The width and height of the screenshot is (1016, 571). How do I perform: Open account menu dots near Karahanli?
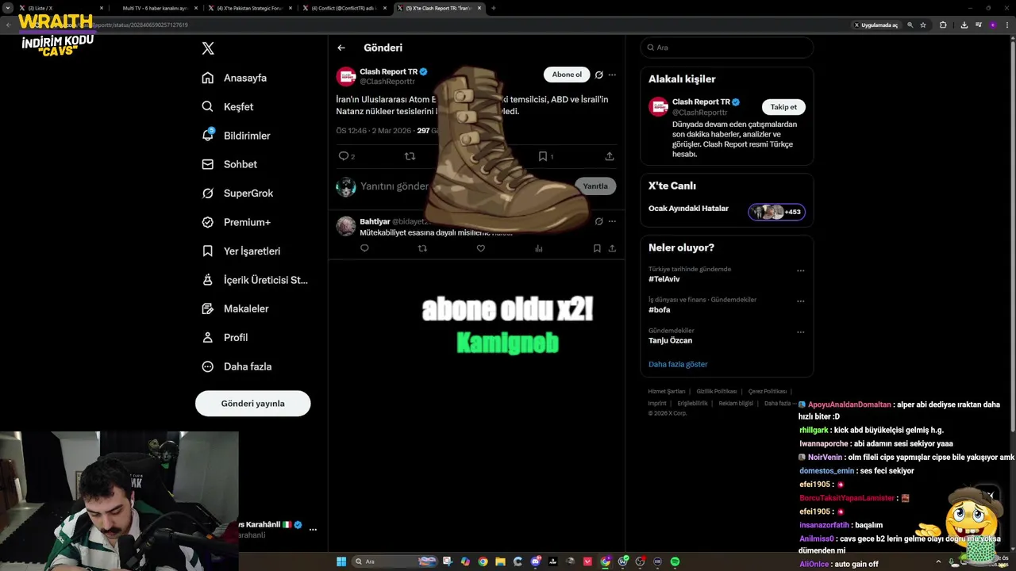coord(313,529)
